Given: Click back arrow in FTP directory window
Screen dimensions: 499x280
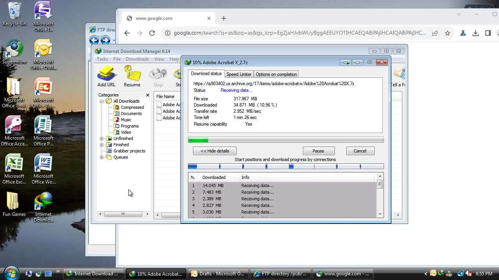Looking at the screenshot, I should 94,40.
